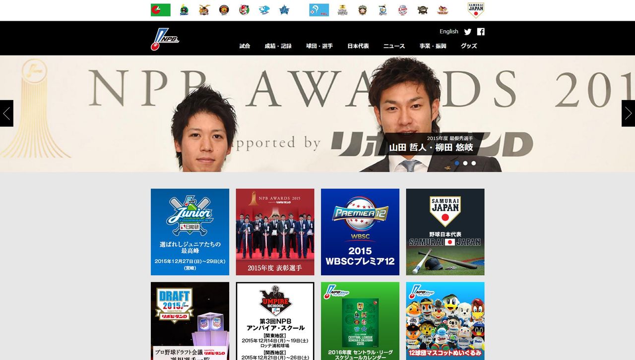Open the 2015 WBSCプレミア12 tile
Image resolution: width=635 pixels, height=360 pixels.
(x=360, y=232)
